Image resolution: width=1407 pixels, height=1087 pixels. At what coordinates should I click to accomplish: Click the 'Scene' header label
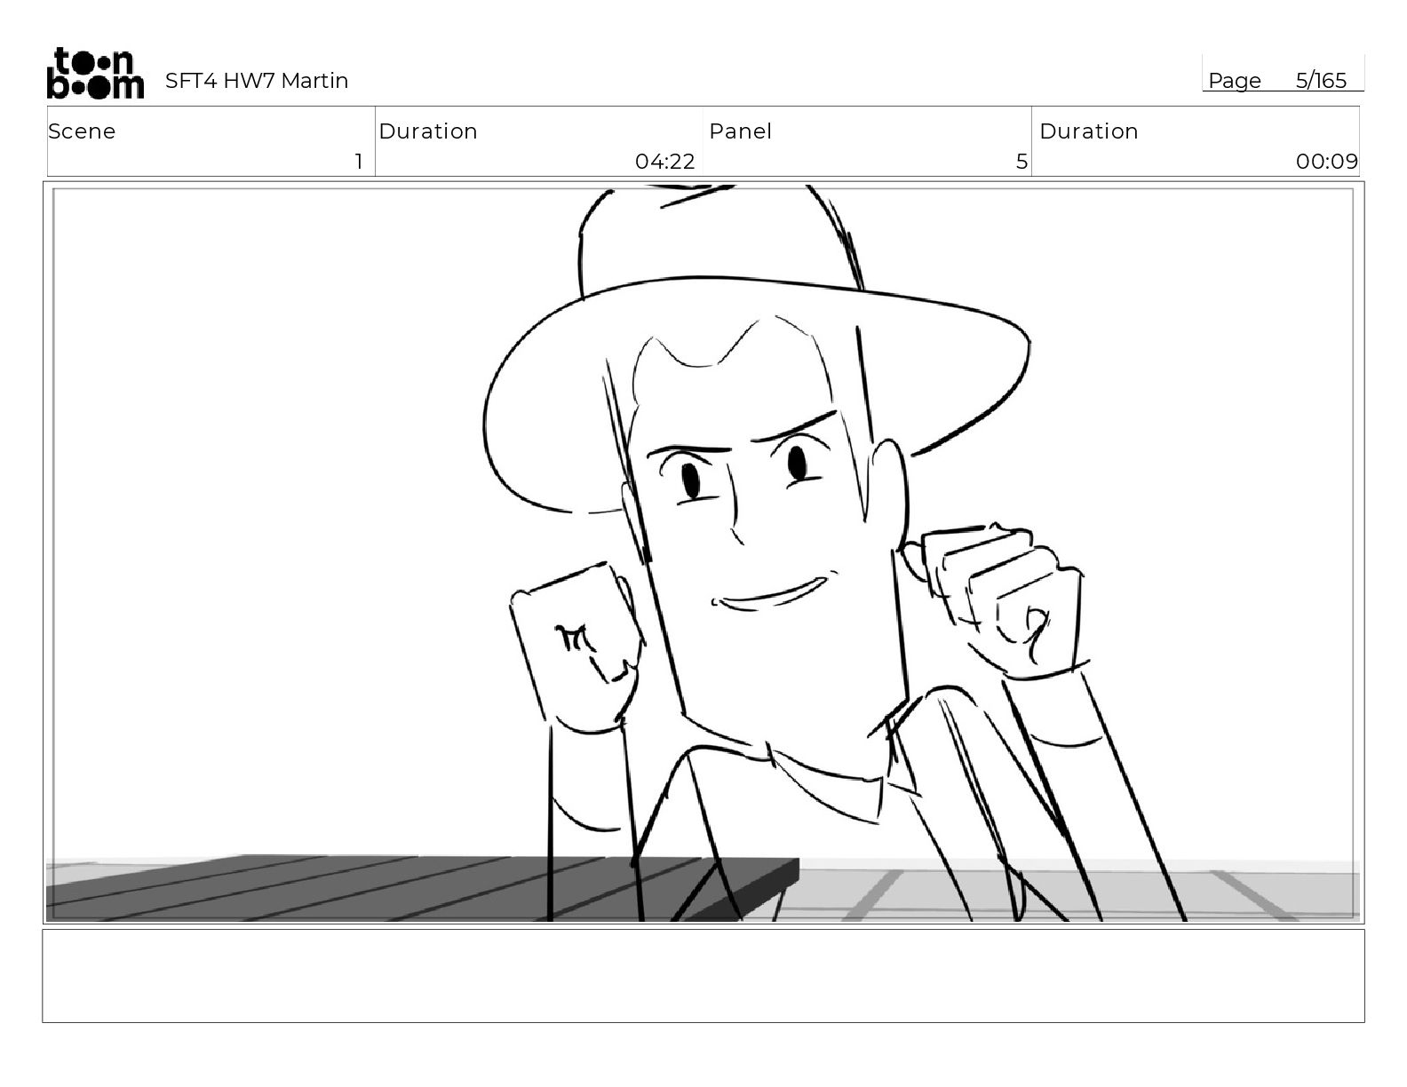point(82,131)
